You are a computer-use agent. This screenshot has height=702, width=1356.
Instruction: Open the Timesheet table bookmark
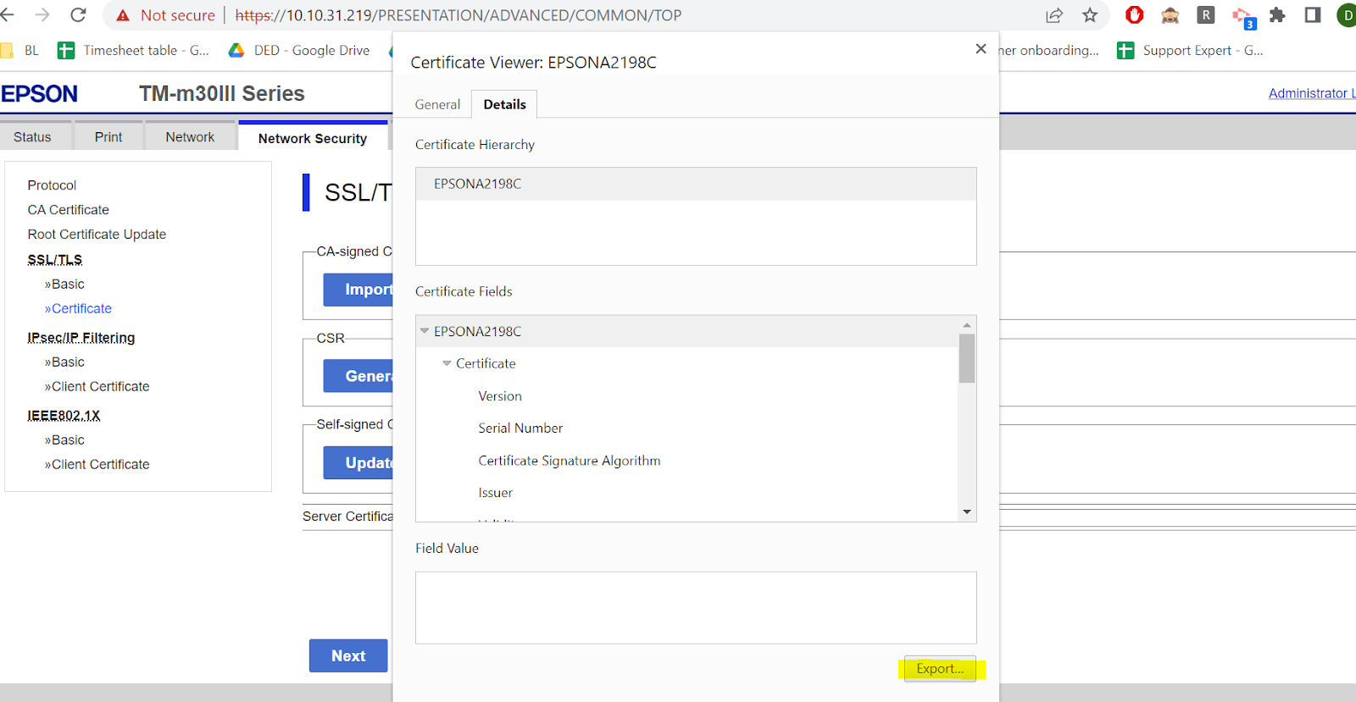coord(133,51)
